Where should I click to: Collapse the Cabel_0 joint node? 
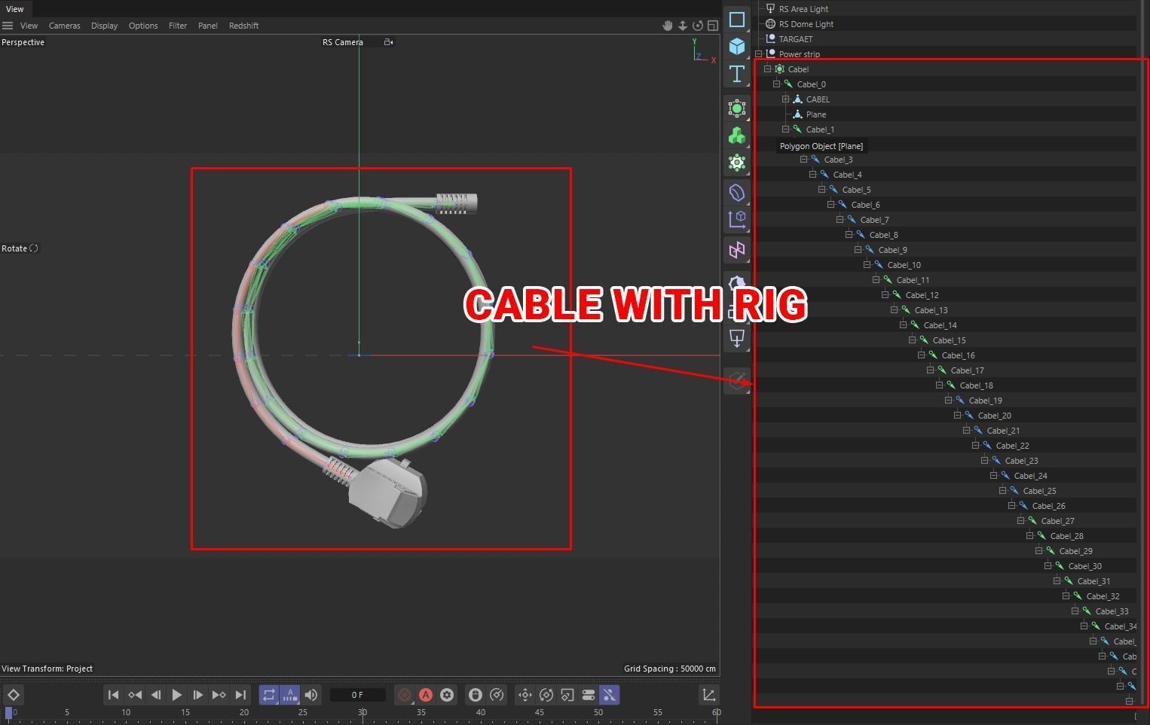tap(777, 84)
